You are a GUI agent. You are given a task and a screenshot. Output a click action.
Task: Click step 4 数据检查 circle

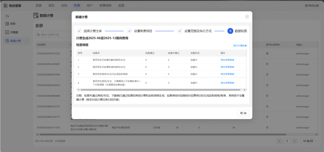tap(230, 31)
